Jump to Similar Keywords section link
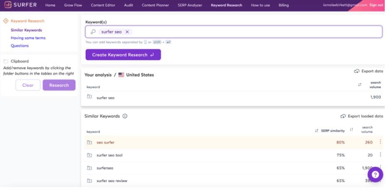 [x=26, y=30]
